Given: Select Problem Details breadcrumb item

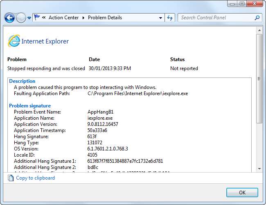Looking at the screenshot, I should [105, 18].
